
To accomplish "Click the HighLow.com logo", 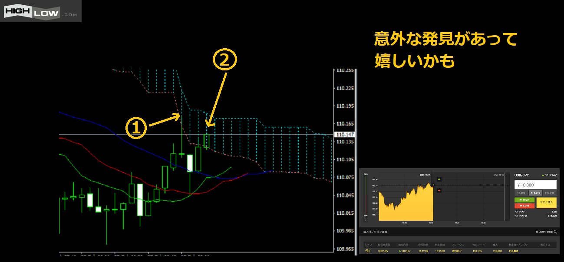I will tap(41, 12).
